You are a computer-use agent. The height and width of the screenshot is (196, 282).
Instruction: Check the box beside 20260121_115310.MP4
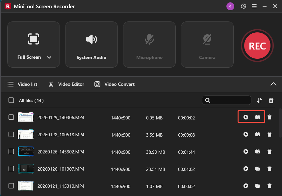point(11,186)
